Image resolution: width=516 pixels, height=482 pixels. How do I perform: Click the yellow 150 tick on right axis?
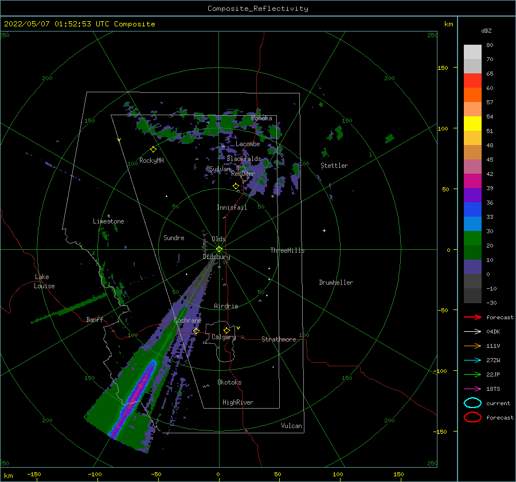[443, 68]
